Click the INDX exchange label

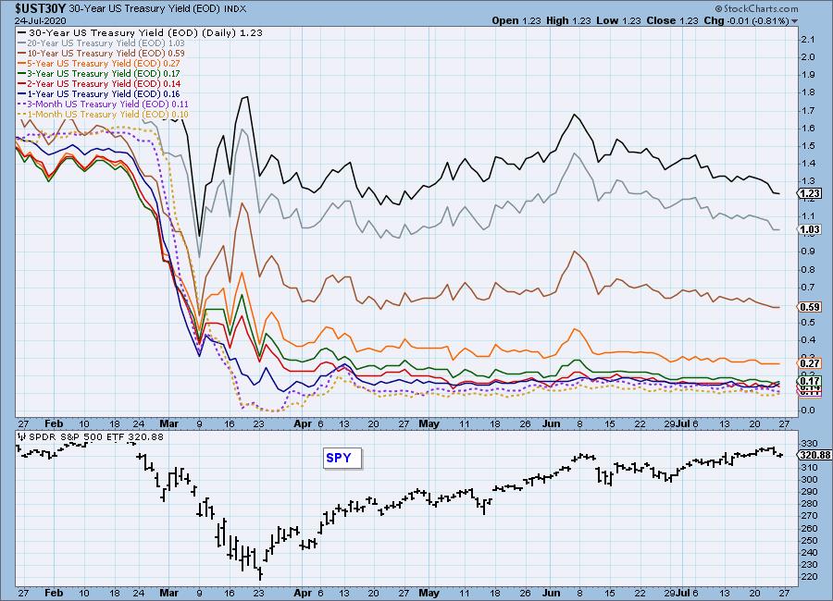tap(235, 9)
